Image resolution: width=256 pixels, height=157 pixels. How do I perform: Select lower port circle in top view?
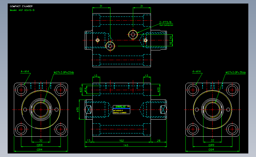[110, 46]
